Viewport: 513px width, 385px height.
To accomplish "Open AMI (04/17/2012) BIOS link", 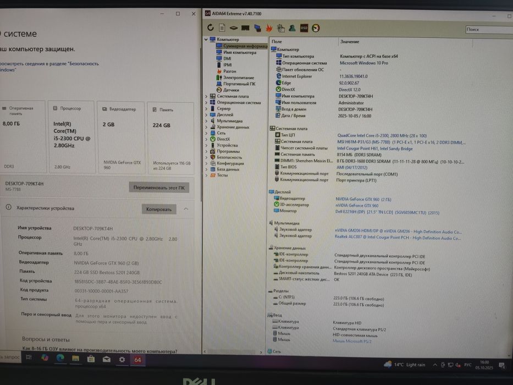I will [352, 167].
